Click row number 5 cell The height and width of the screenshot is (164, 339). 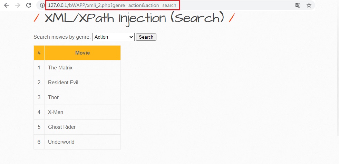39,127
